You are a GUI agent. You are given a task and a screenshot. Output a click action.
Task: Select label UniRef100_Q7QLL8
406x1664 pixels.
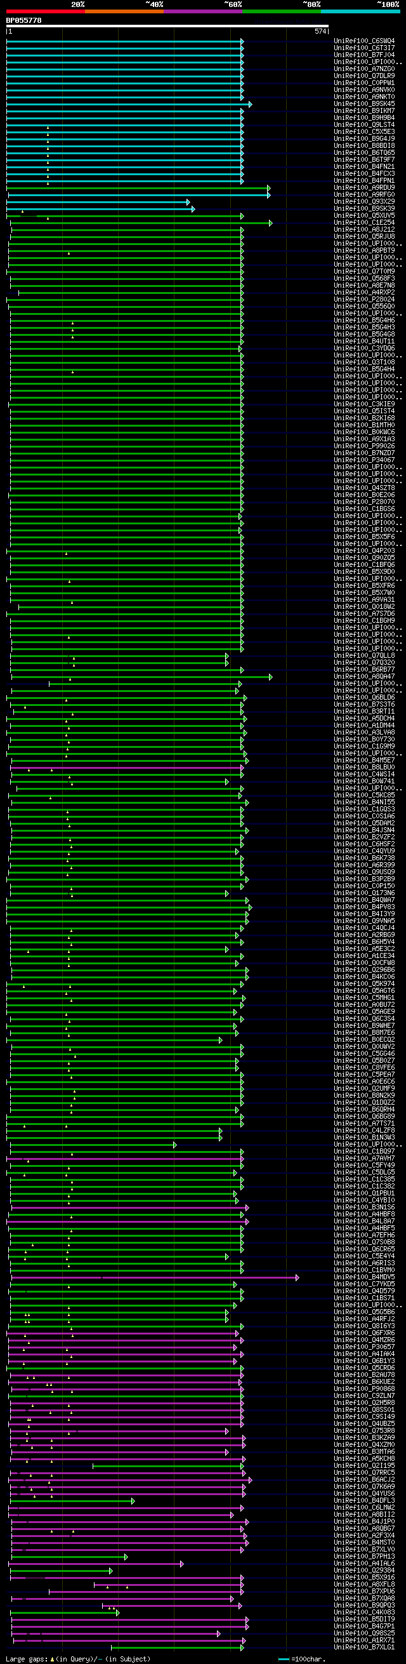(x=364, y=656)
